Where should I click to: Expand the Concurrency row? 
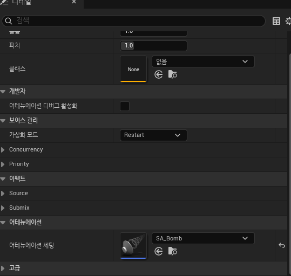[3, 150]
